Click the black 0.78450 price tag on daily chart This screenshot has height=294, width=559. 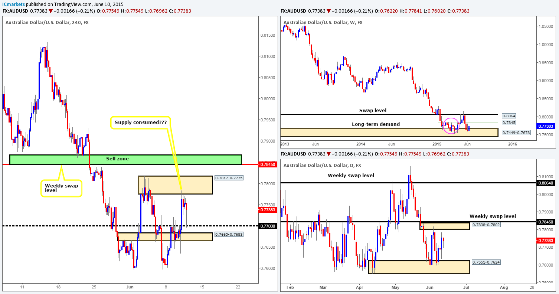click(x=546, y=222)
